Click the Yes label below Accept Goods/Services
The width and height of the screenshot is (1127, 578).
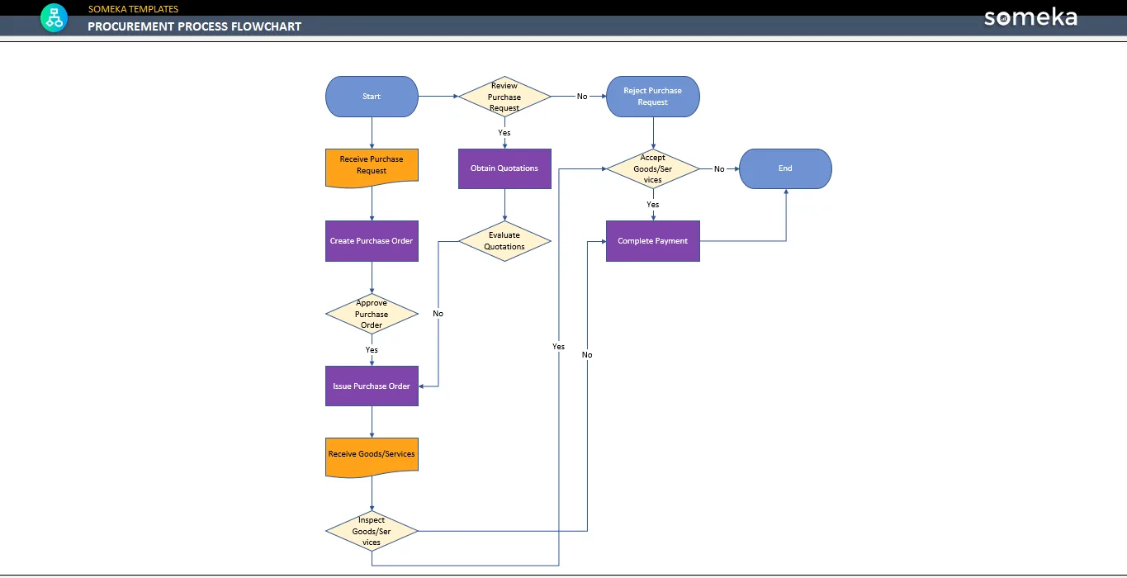653,205
